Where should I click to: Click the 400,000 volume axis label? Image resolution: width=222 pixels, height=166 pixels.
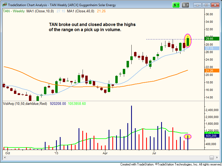(x=211, y=144)
